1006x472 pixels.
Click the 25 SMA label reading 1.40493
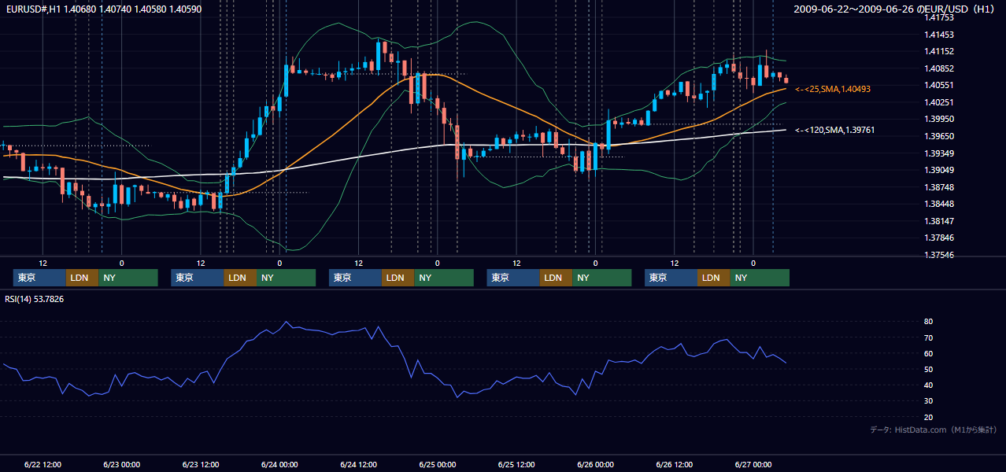(x=833, y=89)
